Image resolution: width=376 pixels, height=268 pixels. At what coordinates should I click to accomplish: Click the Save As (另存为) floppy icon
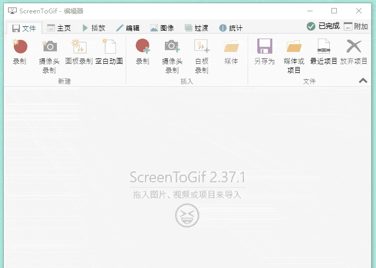(264, 46)
